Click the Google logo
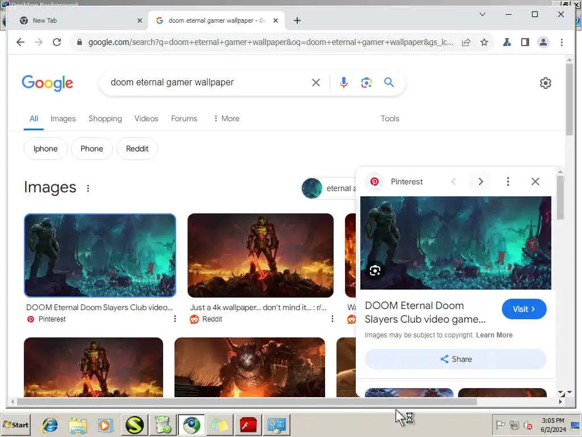Screen dimensions: 582x437 click(x=48, y=83)
